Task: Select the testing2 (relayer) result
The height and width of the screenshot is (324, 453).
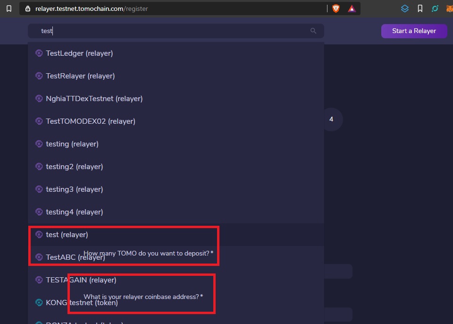Action: click(176, 167)
